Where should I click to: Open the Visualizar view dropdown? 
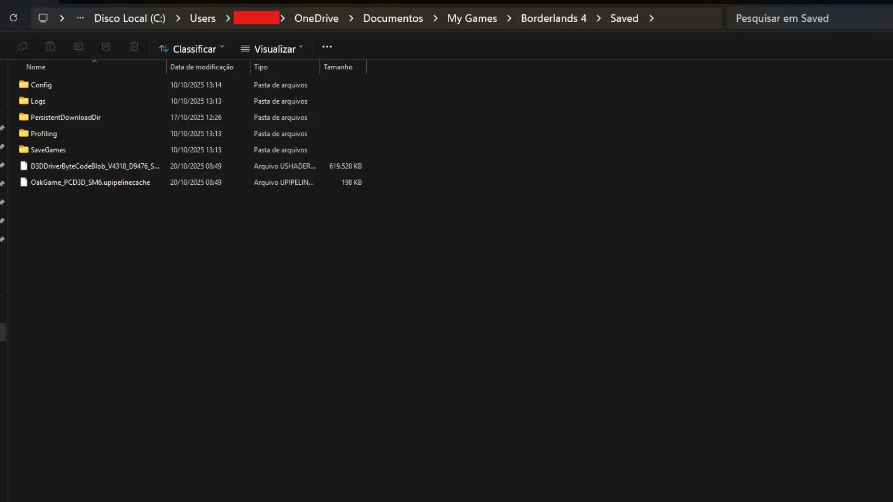[272, 49]
